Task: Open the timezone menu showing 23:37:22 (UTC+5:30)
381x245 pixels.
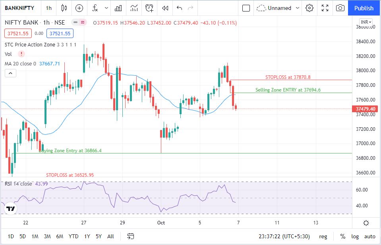Action: [x=284, y=236]
